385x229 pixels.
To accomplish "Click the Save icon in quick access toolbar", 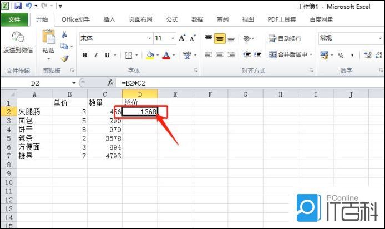I will click(18, 6).
